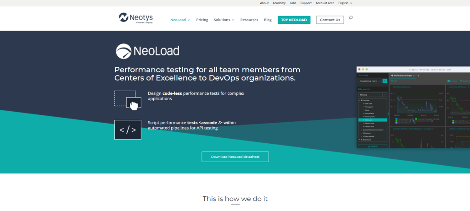The width and height of the screenshot is (470, 211).
Task: Open the English language dropdown
Action: click(345, 3)
